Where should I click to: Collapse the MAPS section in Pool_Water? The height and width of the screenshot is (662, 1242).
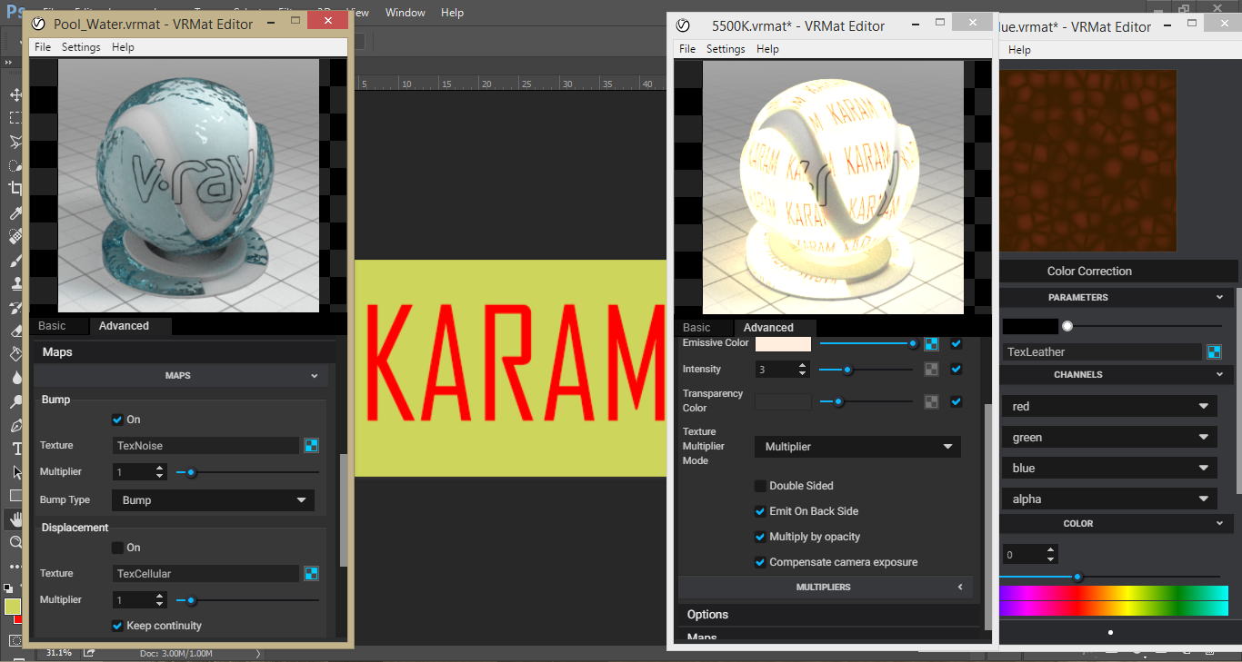tap(182, 375)
